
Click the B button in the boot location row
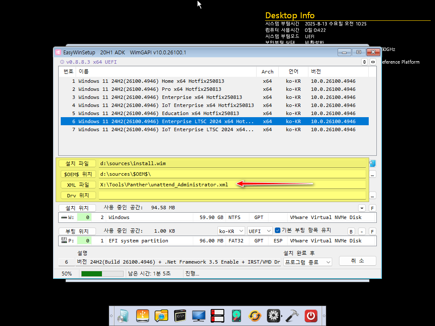pos(351,231)
